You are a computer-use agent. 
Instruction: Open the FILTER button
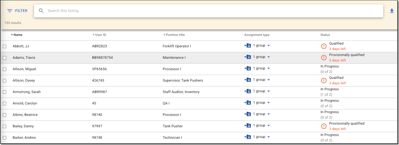pyautogui.click(x=17, y=11)
